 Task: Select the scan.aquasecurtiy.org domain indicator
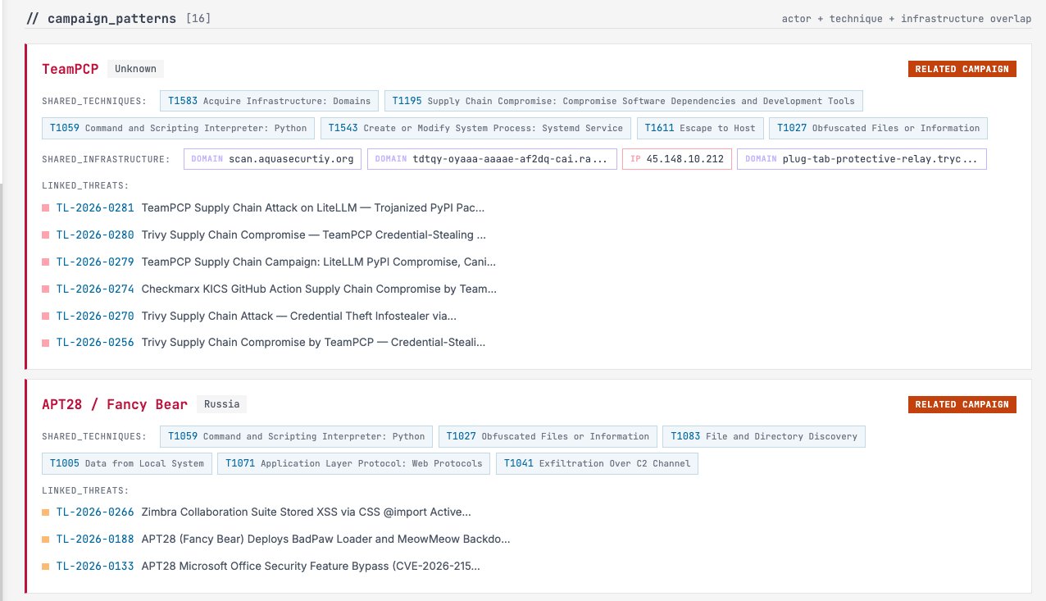272,159
